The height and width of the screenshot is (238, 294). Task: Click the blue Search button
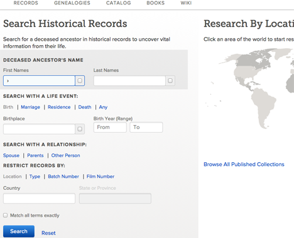coord(19,231)
